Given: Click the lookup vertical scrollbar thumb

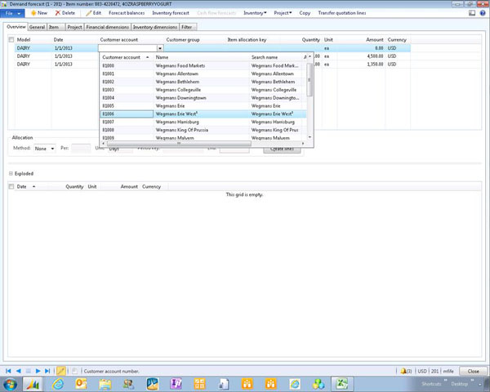Looking at the screenshot, I should [310, 80].
